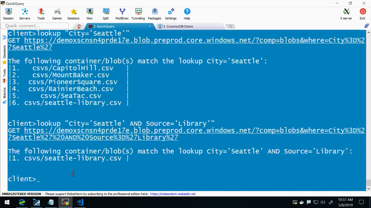Open the checkered taskbar app icon

tap(37, 202)
